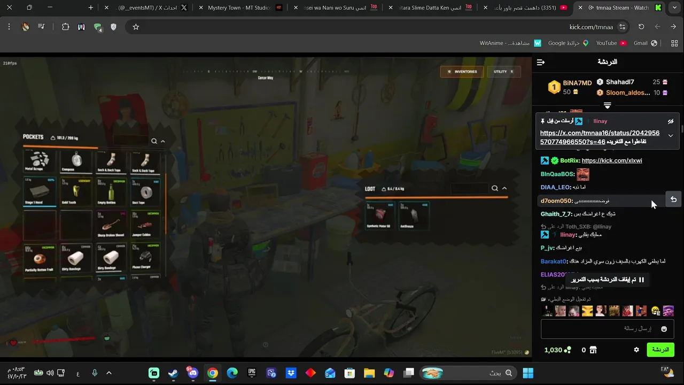This screenshot has height=385, width=684.
Task: Open the pinned x.com tweet link
Action: pos(600,137)
